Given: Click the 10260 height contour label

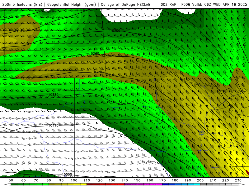Looking at the screenshot, I should (x=94, y=54).
